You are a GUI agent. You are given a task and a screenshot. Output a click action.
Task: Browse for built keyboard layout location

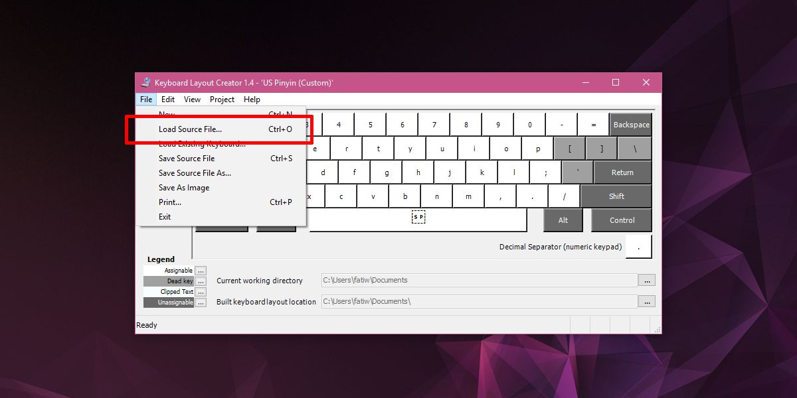point(647,302)
